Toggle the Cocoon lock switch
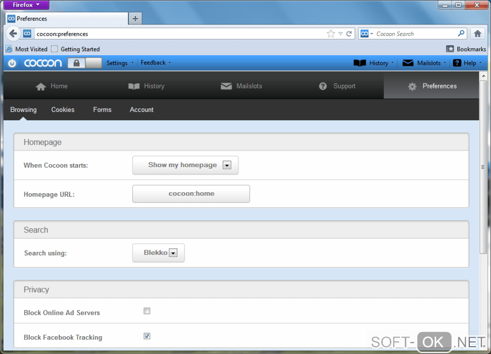 click(x=85, y=63)
